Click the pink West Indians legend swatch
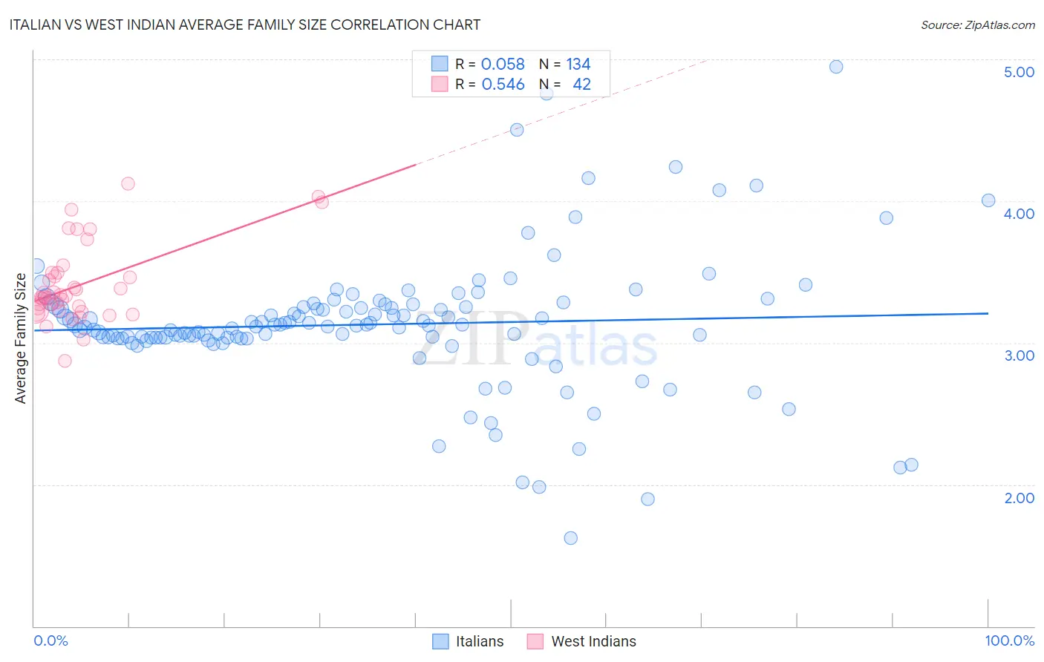 point(535,641)
